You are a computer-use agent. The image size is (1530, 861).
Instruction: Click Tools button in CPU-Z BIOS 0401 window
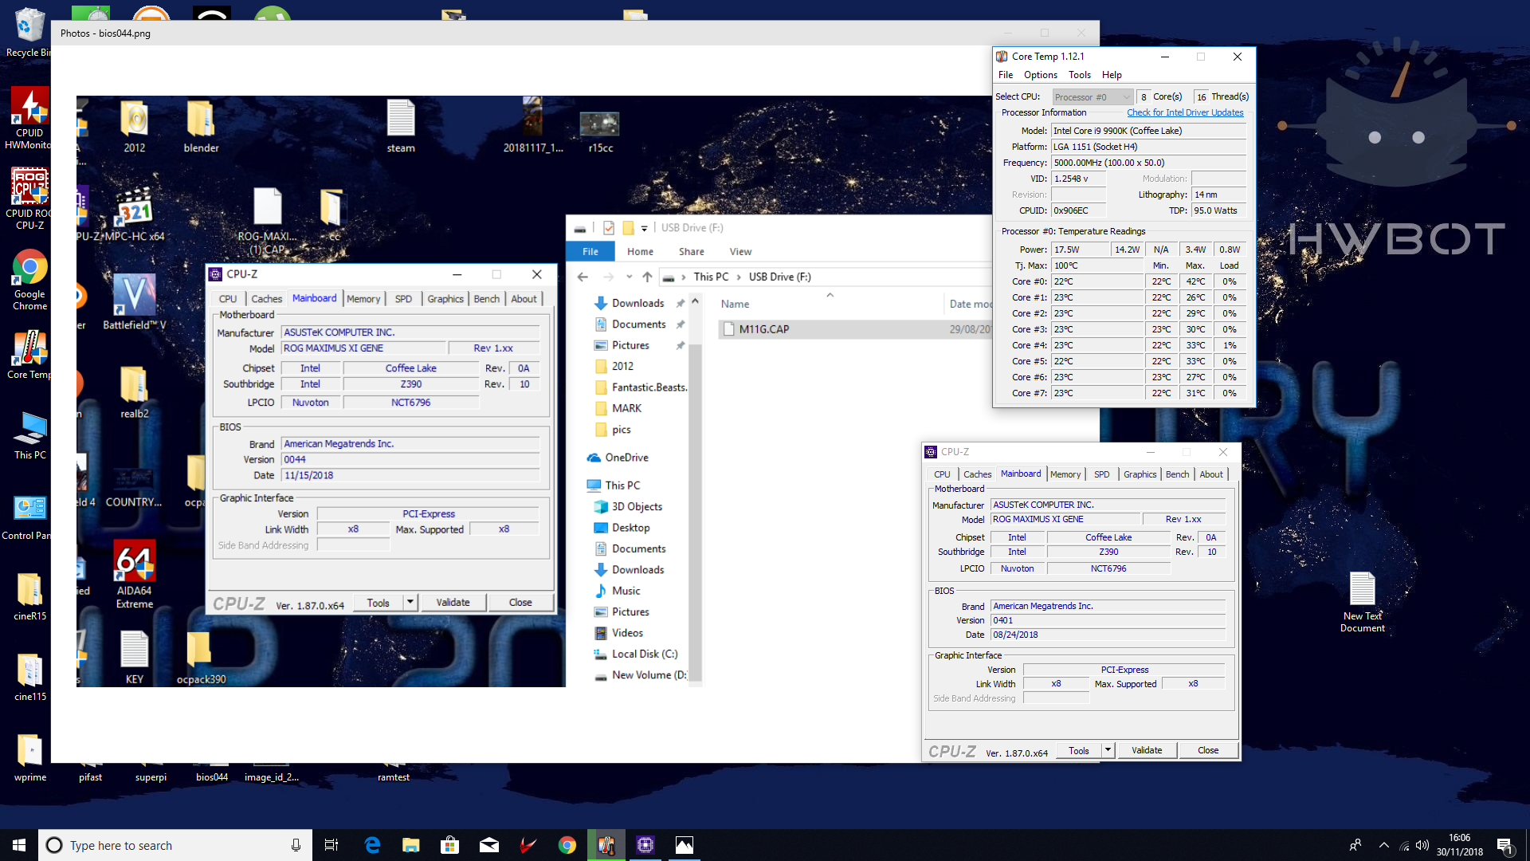point(1079,750)
